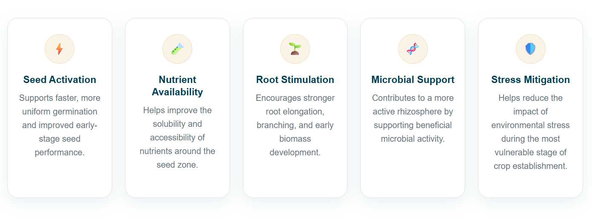Screen dimensions: 592x220
Task: Click the test tube Nutrient Availability icon
Action: (177, 49)
